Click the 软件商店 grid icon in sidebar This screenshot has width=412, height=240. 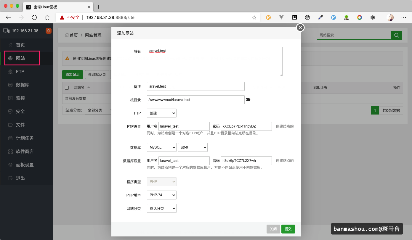pyautogui.click(x=10, y=152)
